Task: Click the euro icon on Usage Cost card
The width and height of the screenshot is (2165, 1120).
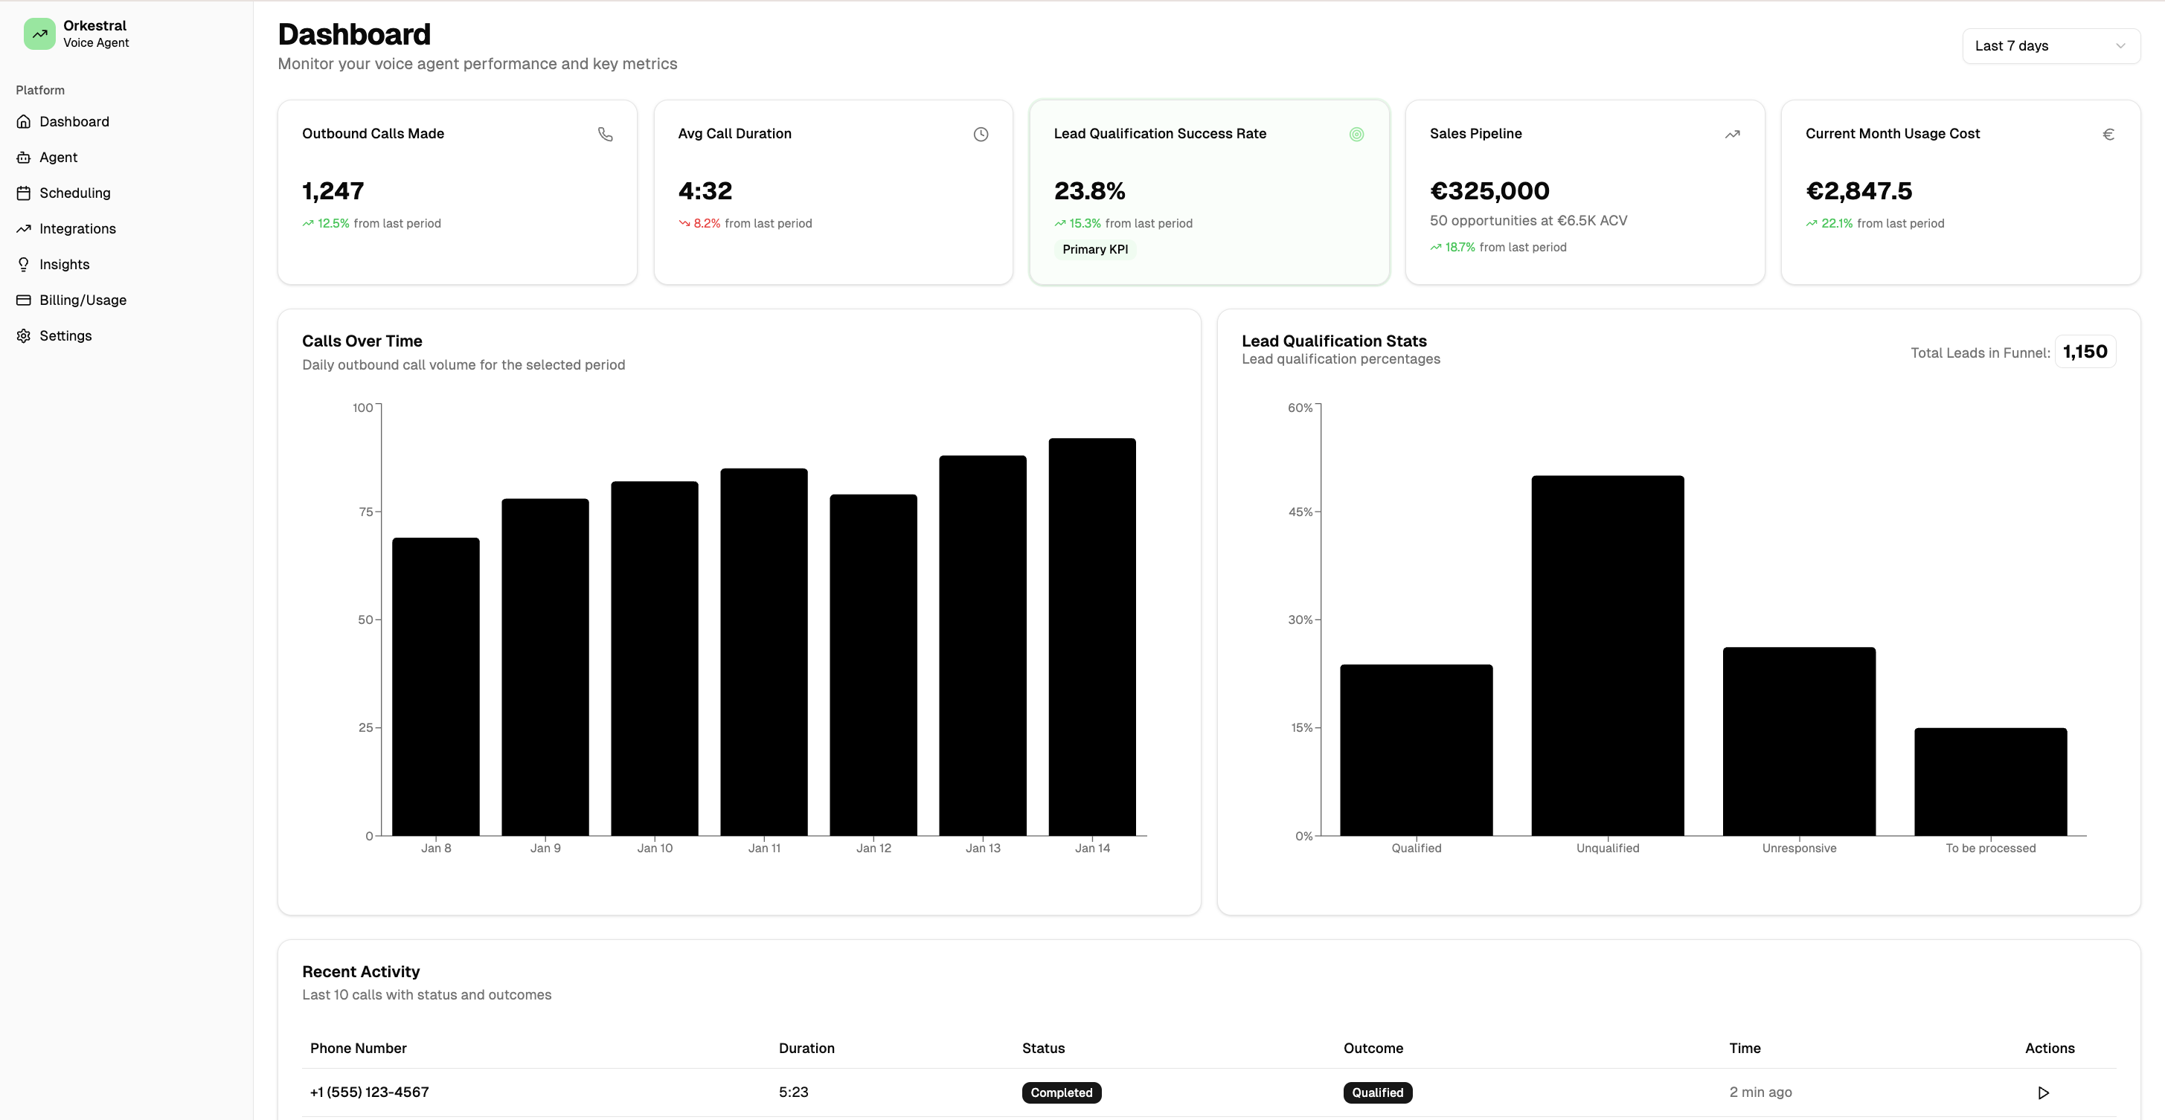Action: point(2109,134)
